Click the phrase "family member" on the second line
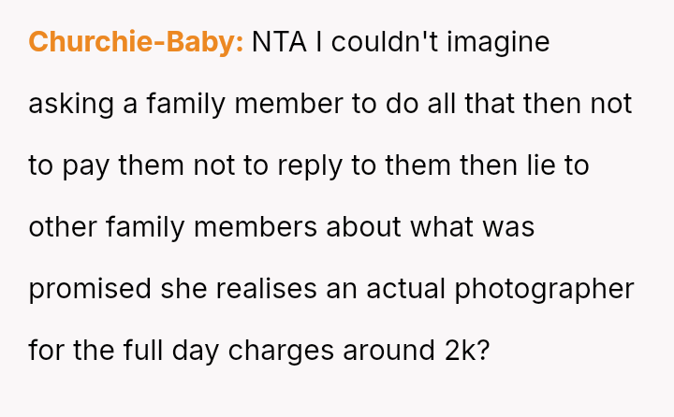The height and width of the screenshot is (417, 674). (x=245, y=104)
